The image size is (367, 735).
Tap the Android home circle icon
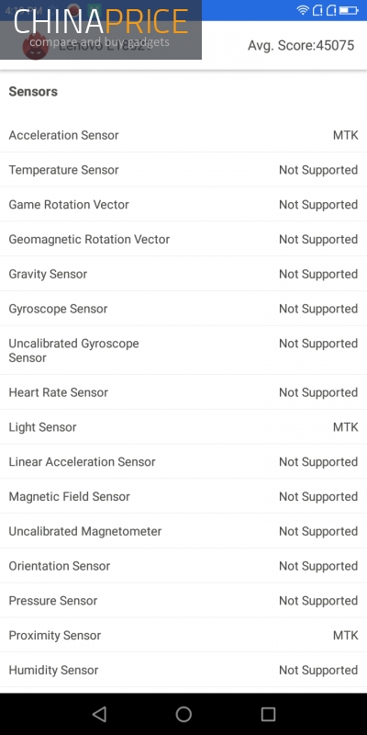click(x=183, y=714)
